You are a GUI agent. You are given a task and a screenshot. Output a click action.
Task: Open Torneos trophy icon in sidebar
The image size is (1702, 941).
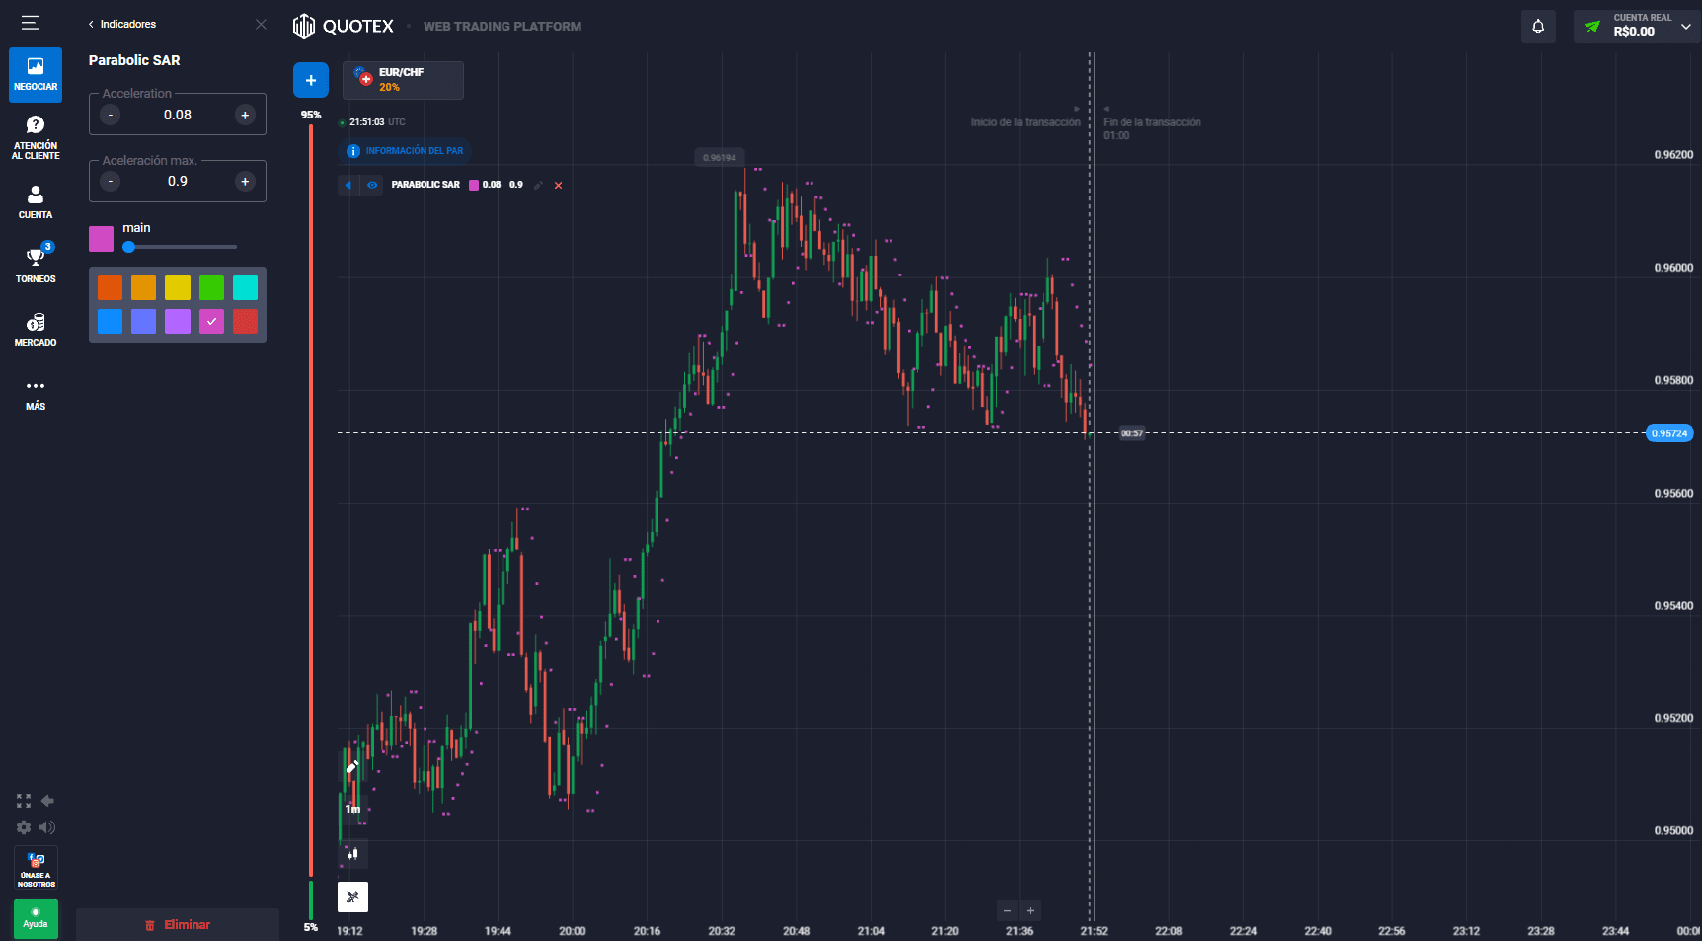(x=36, y=264)
